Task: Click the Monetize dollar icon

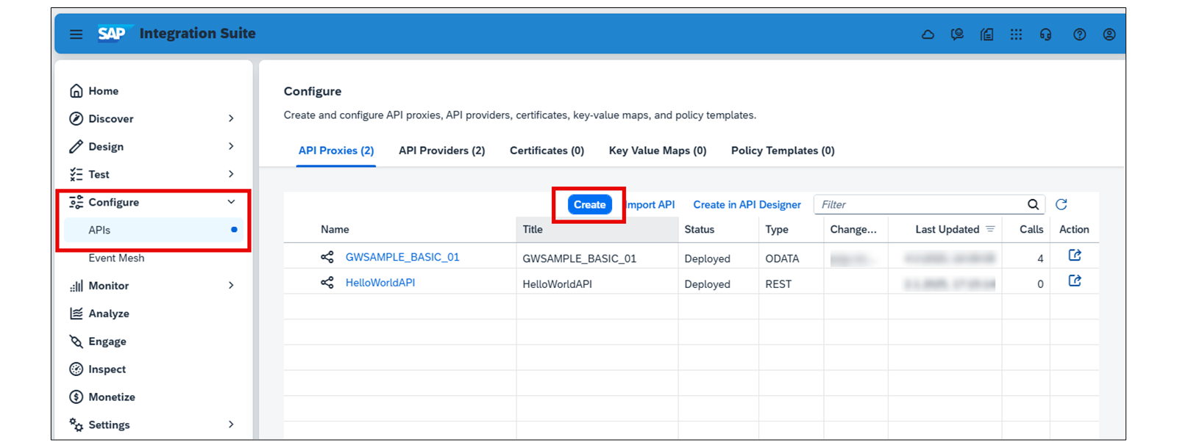Action: [x=76, y=397]
